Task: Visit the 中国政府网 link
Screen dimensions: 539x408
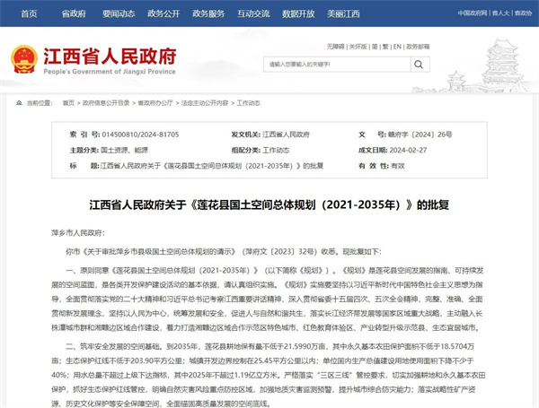Action: pyautogui.click(x=473, y=13)
